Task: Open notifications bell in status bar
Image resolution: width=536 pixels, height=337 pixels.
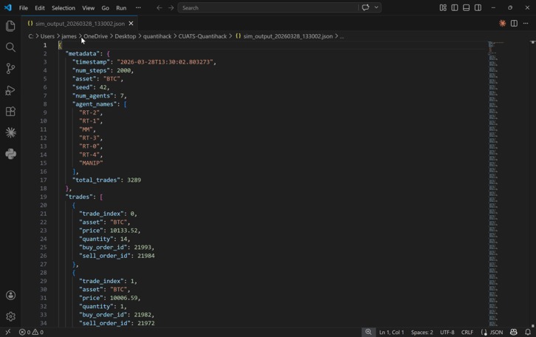Action: [528, 333]
